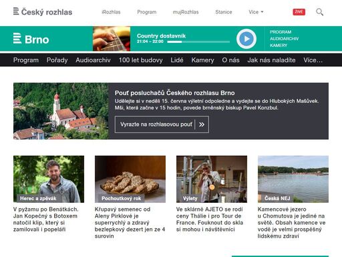
Task: Click Vyrazte na rozhlasovou pouť button
Action: (162, 124)
